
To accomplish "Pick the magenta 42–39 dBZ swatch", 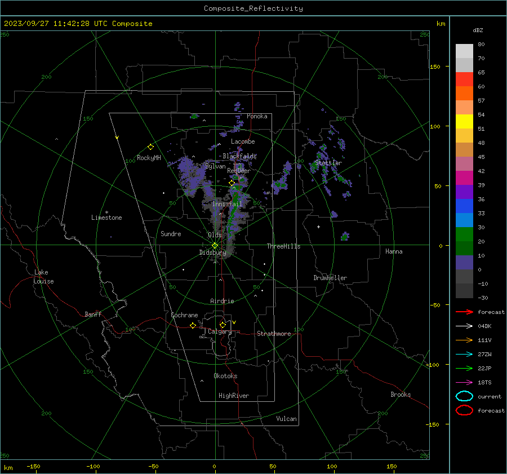I will (464, 178).
